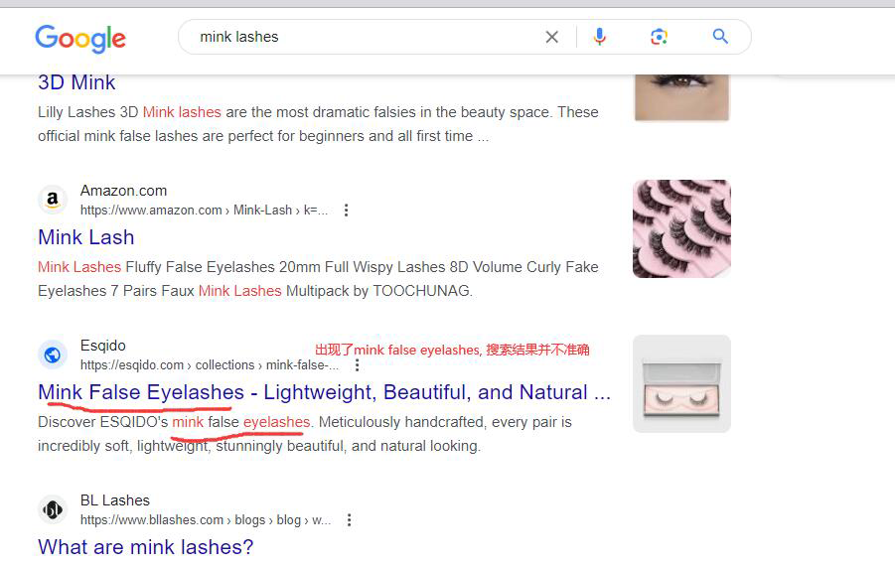The image size is (895, 568).
Task: Open Mink False Eyelashes Esqido link
Action: point(324,393)
